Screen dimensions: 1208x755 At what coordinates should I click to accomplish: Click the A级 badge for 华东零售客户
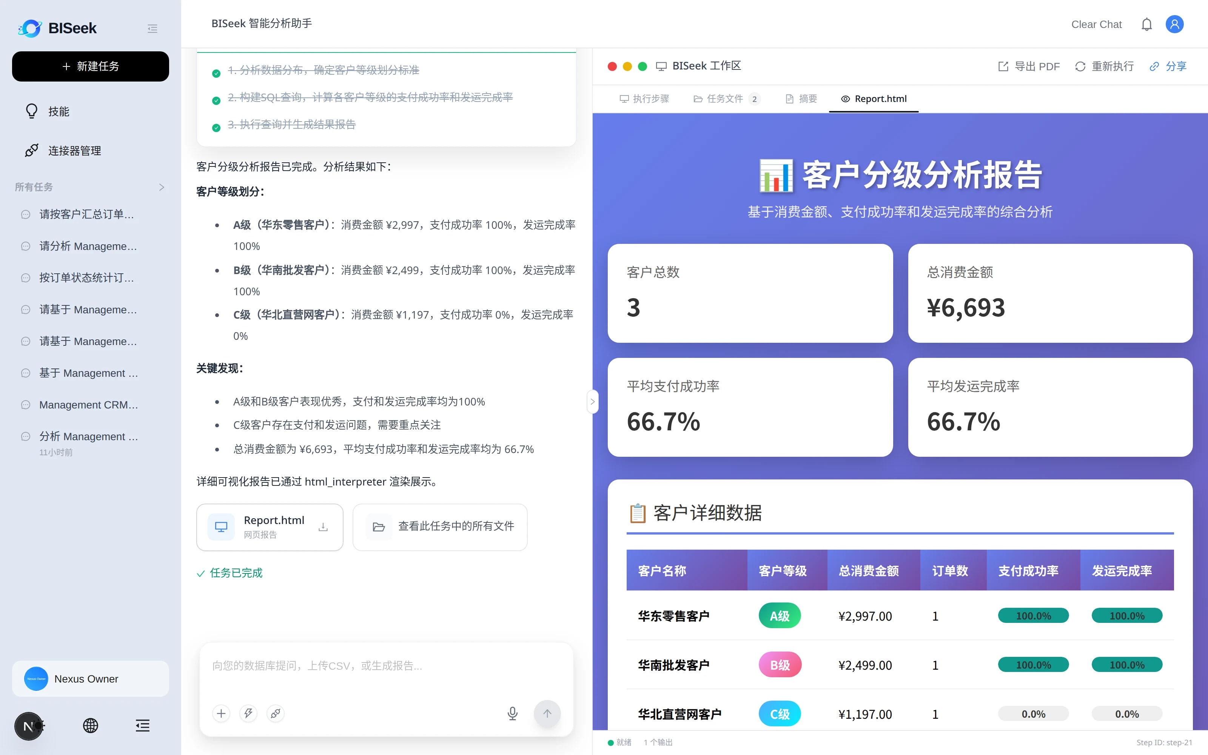click(780, 616)
